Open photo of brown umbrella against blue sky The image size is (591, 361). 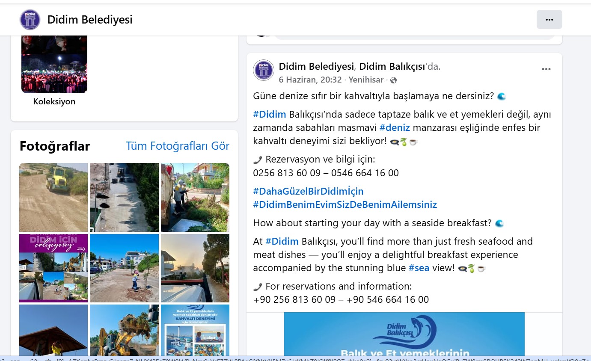tap(53, 330)
